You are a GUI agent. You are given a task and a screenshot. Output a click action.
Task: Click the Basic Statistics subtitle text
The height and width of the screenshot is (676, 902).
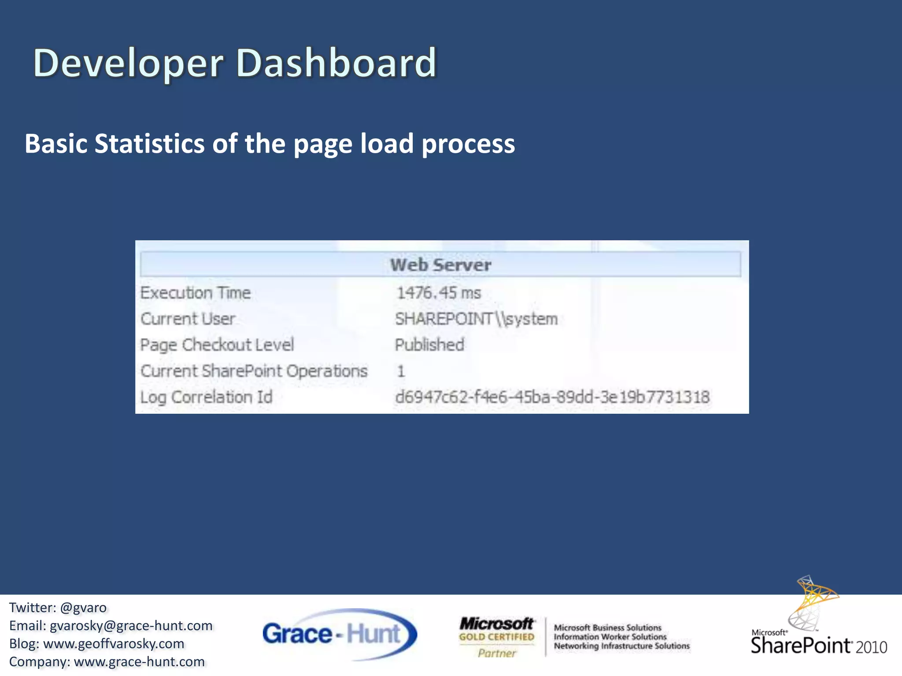270,143
